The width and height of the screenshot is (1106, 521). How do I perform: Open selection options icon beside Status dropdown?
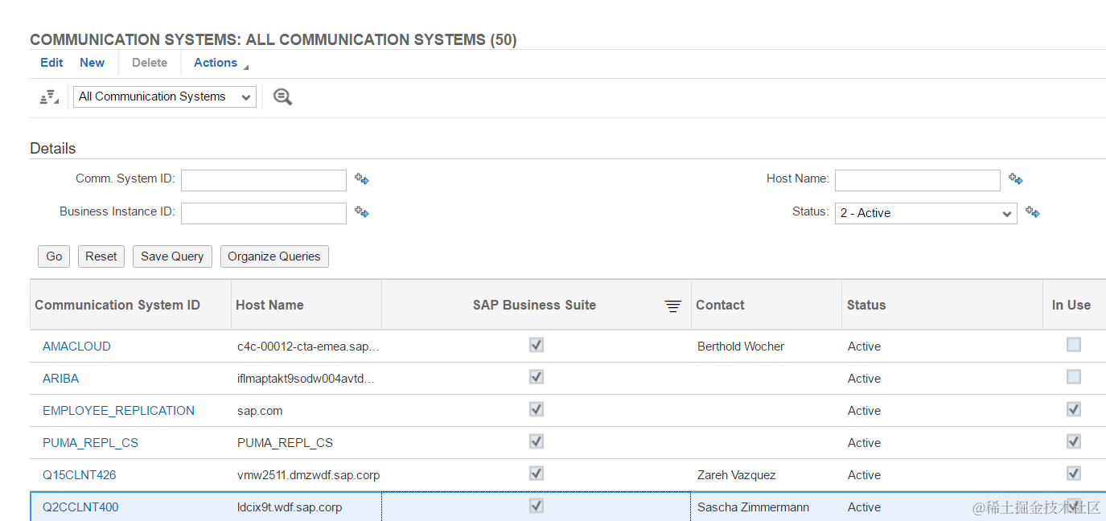click(1033, 212)
